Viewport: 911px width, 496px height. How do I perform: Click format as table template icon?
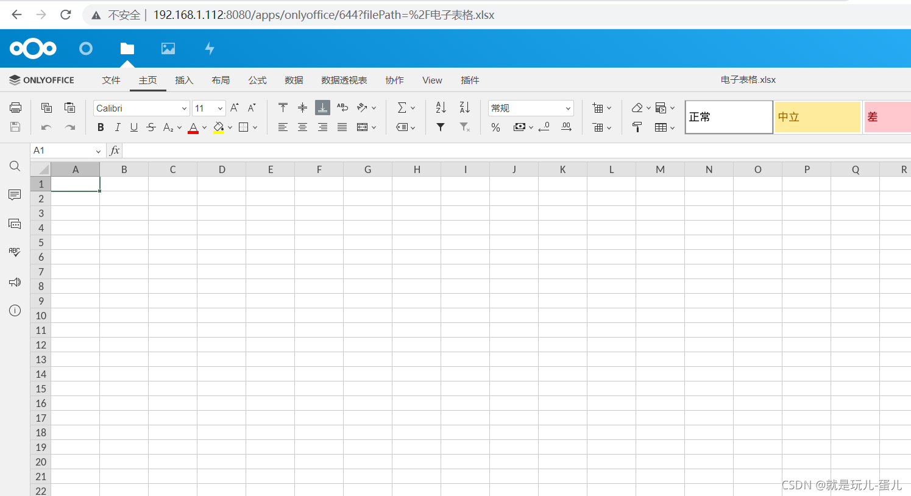pos(661,127)
